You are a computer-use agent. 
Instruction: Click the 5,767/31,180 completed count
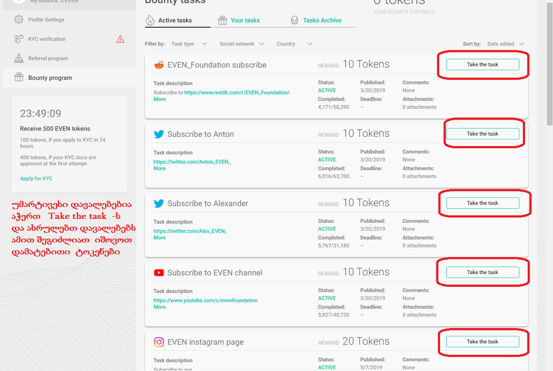tap(334, 246)
